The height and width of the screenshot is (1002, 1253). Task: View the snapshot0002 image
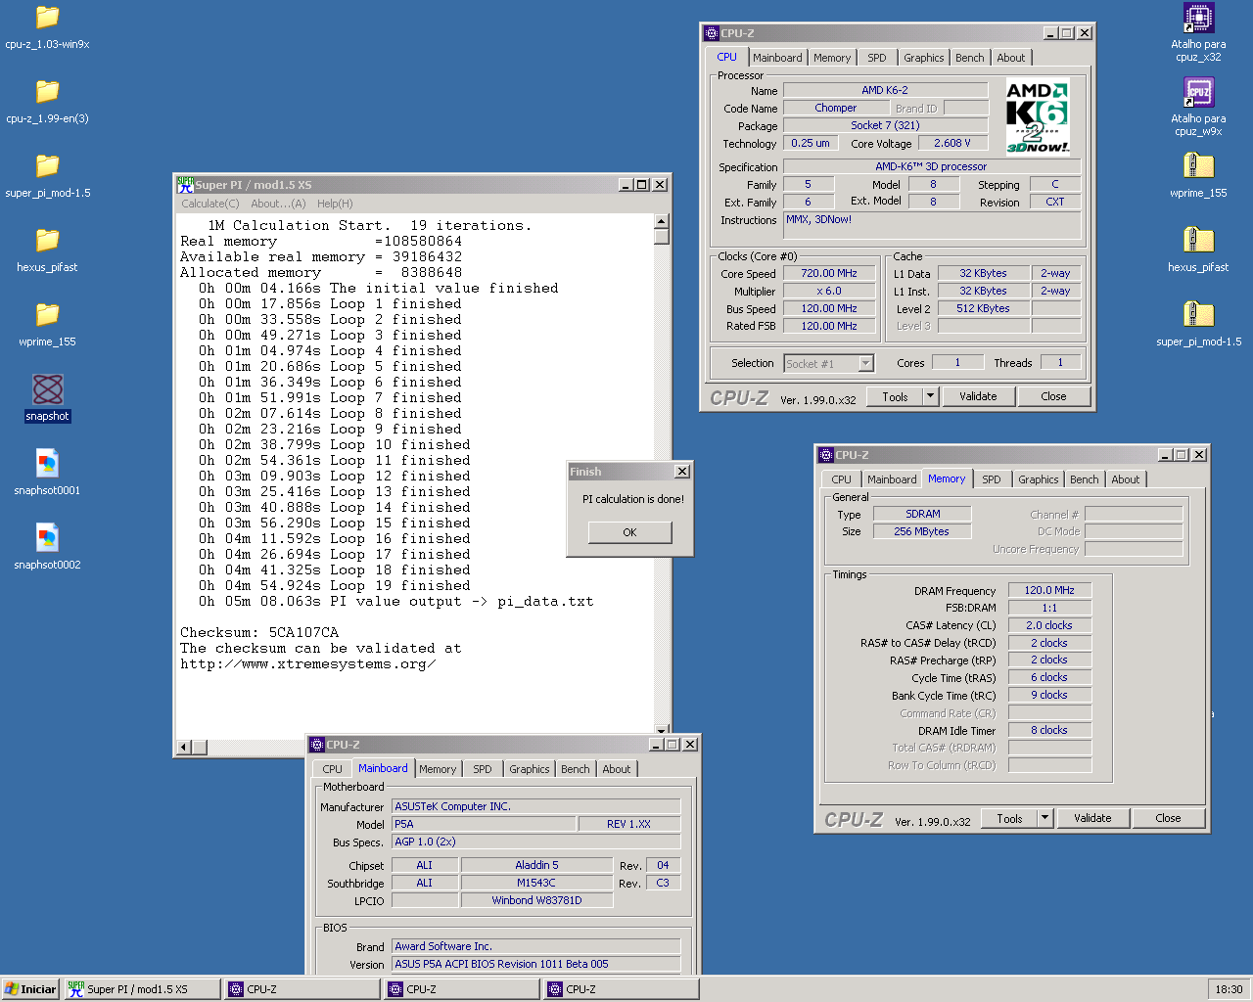pyautogui.click(x=47, y=538)
